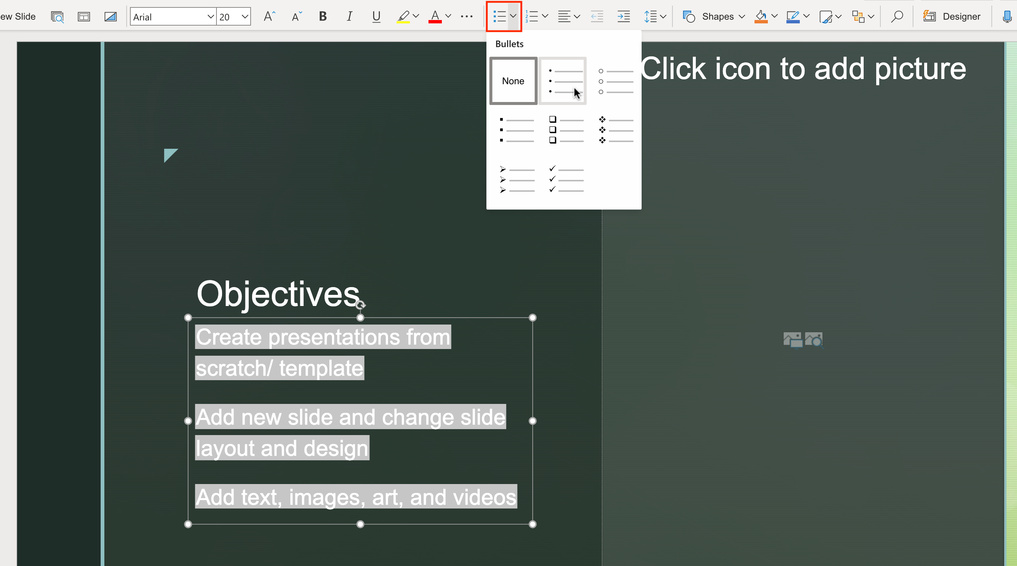Toggle bold formatting

click(323, 17)
